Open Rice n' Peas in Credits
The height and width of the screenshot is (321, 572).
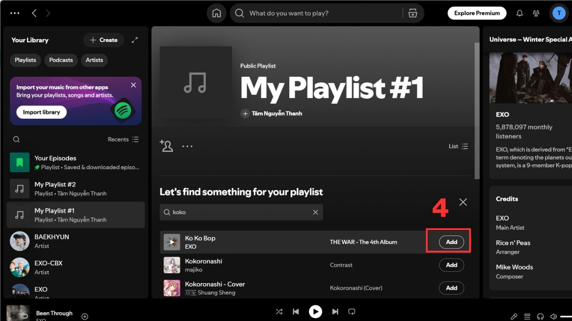(513, 243)
